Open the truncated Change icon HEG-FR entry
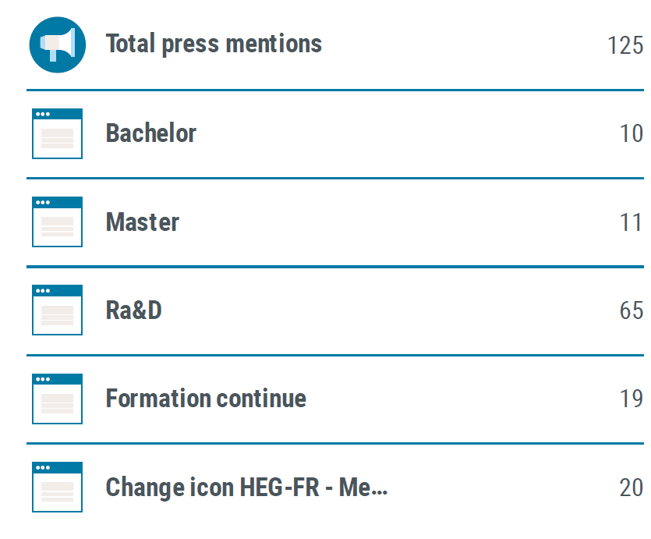This screenshot has width=651, height=539. (246, 488)
